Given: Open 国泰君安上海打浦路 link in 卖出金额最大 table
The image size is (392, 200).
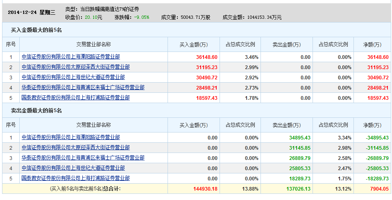Looking at the screenshot, I should [76, 178].
